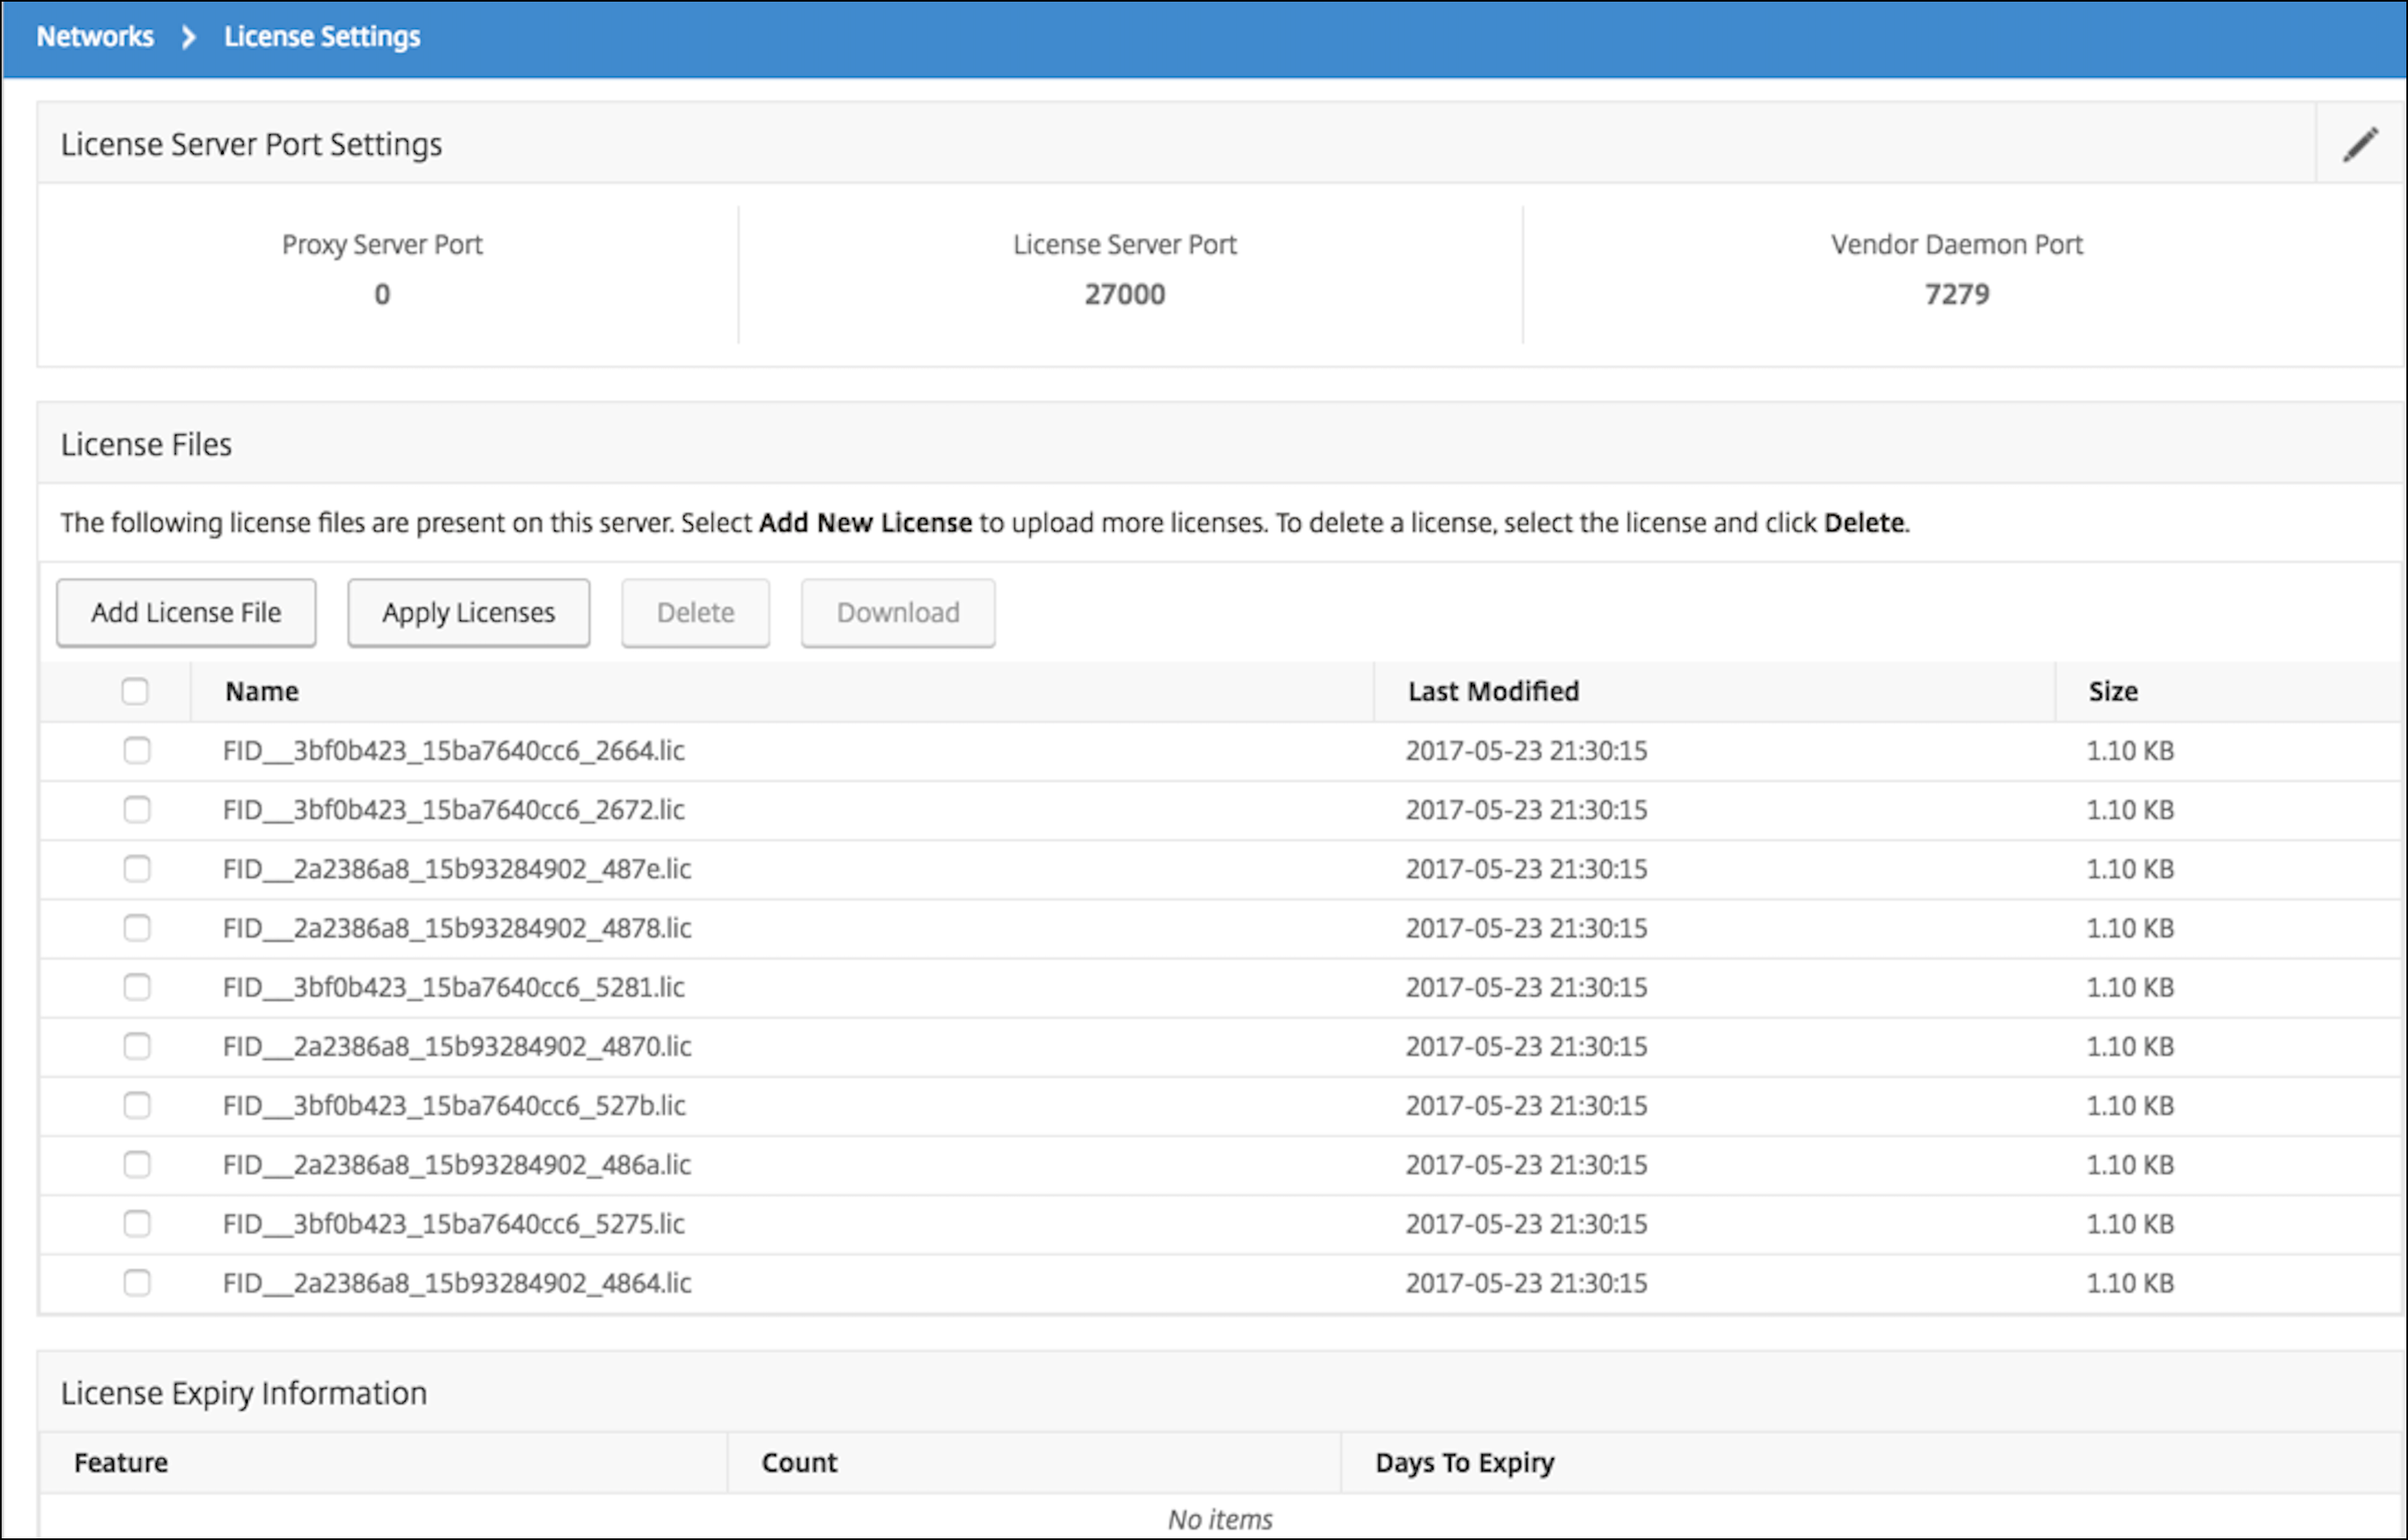Screen dimensions: 2408x1540
Task: Select checkbox for FID__2a2386a8_15b93284902_487e.lic
Action: tap(137, 868)
